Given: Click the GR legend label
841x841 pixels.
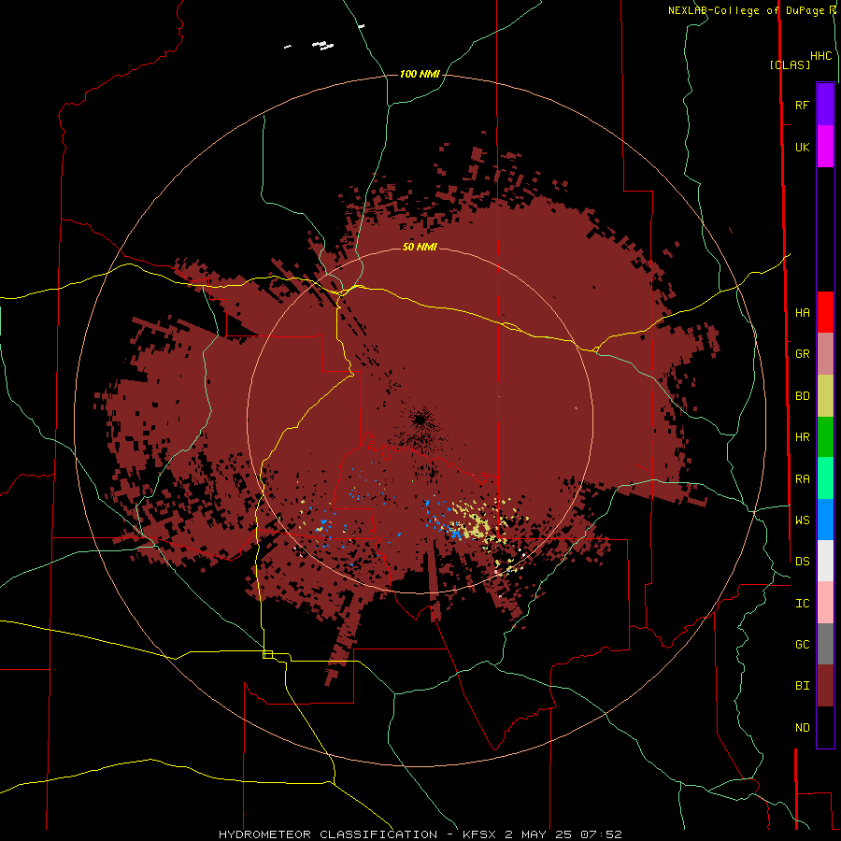Looking at the screenshot, I should point(802,354).
